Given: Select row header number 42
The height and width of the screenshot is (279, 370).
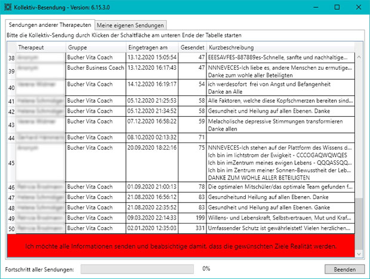Looking at the screenshot, I should click(x=11, y=111).
